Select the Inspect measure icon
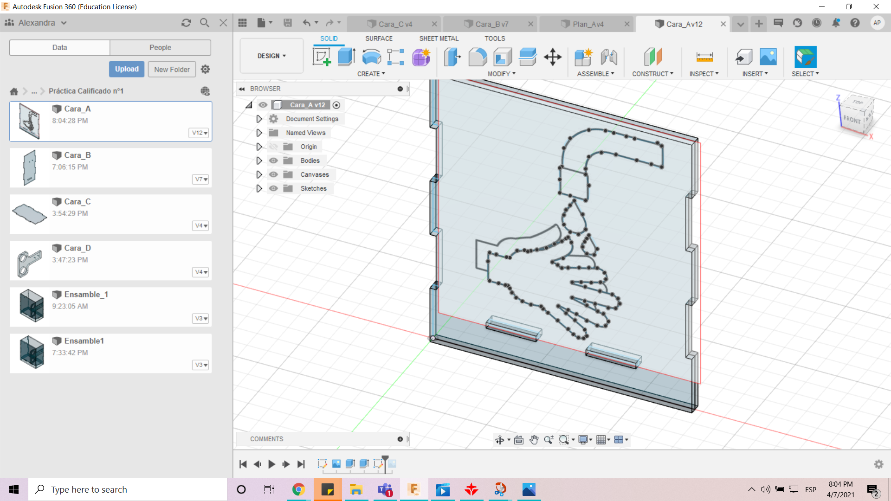 click(704, 57)
